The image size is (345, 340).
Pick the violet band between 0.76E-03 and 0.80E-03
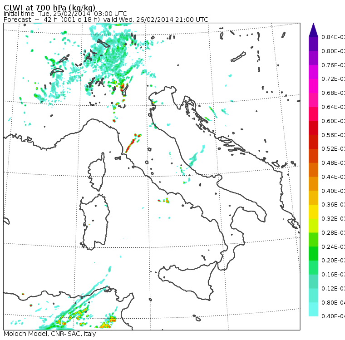pyautogui.click(x=313, y=58)
